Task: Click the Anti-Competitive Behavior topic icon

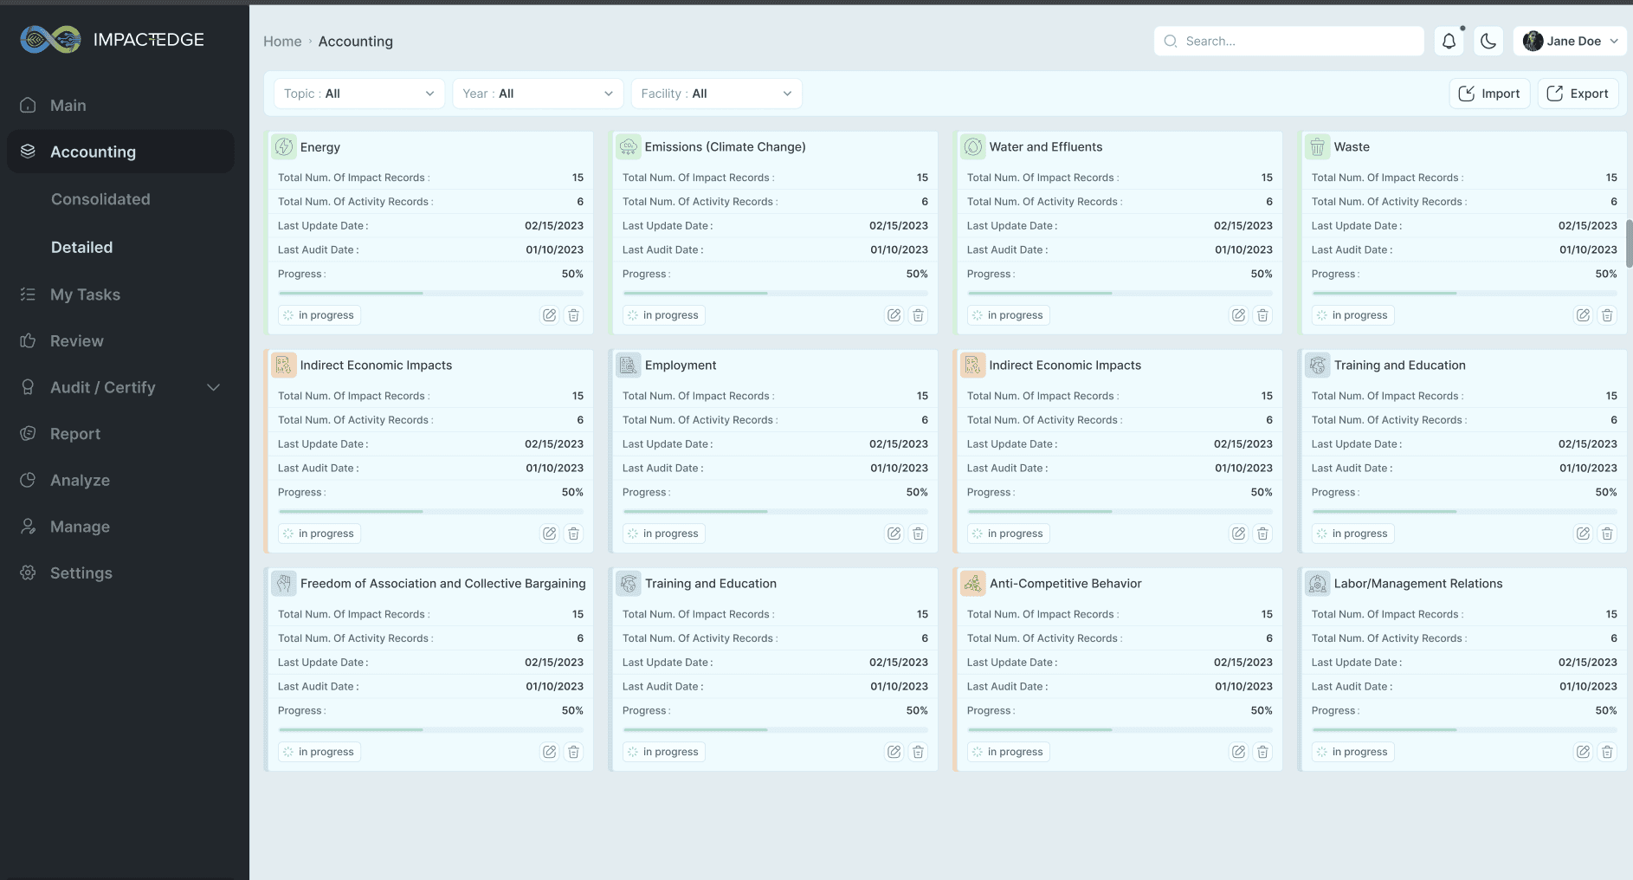Action: point(973,584)
